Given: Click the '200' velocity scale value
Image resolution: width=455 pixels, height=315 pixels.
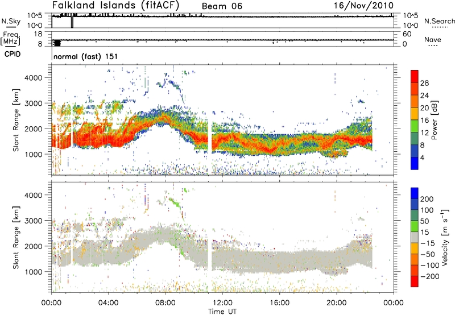Looking at the screenshot, I should (x=427, y=199).
